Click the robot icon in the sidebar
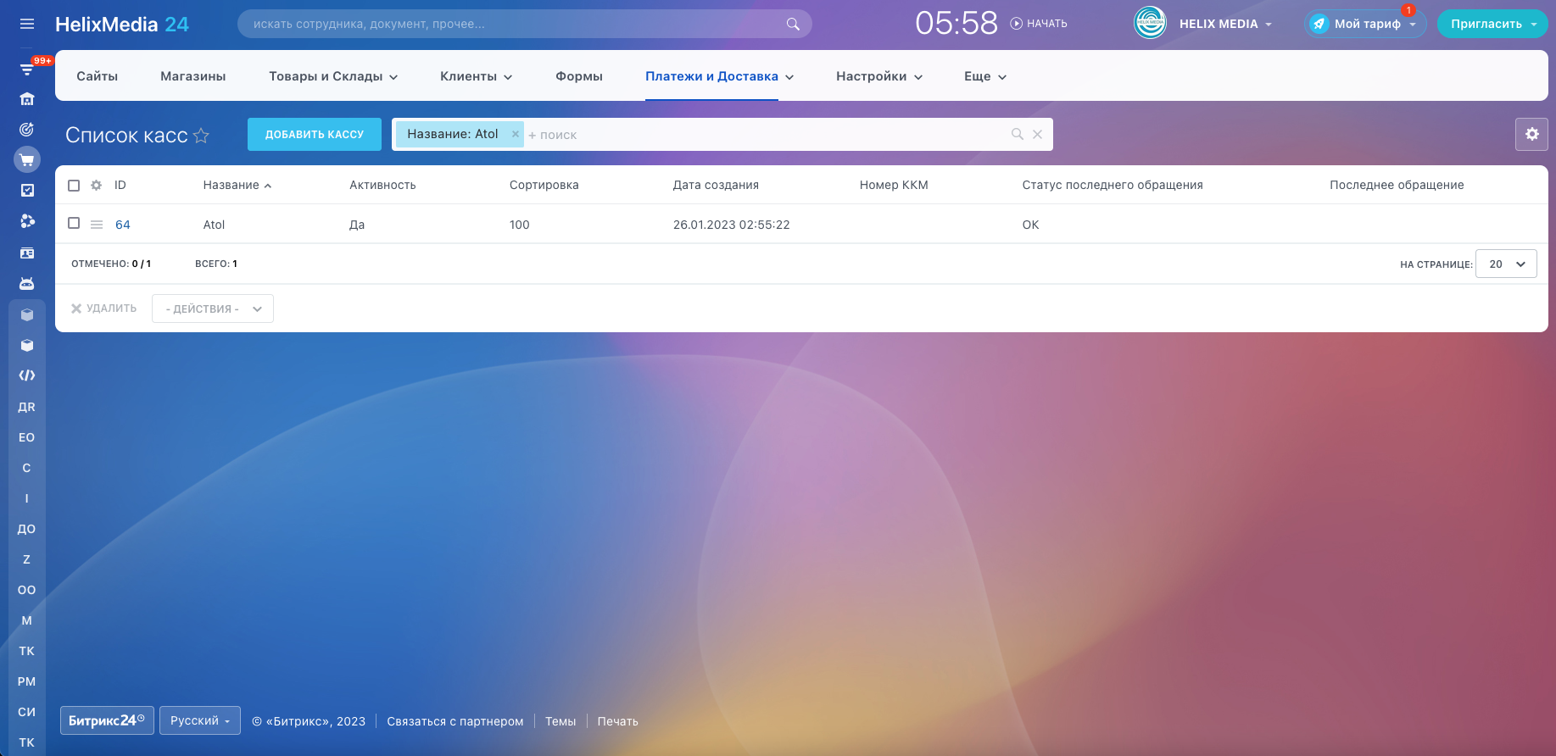1556x756 pixels. point(27,283)
